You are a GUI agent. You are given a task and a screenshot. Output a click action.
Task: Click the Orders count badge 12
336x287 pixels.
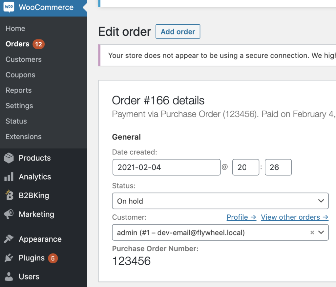[39, 44]
